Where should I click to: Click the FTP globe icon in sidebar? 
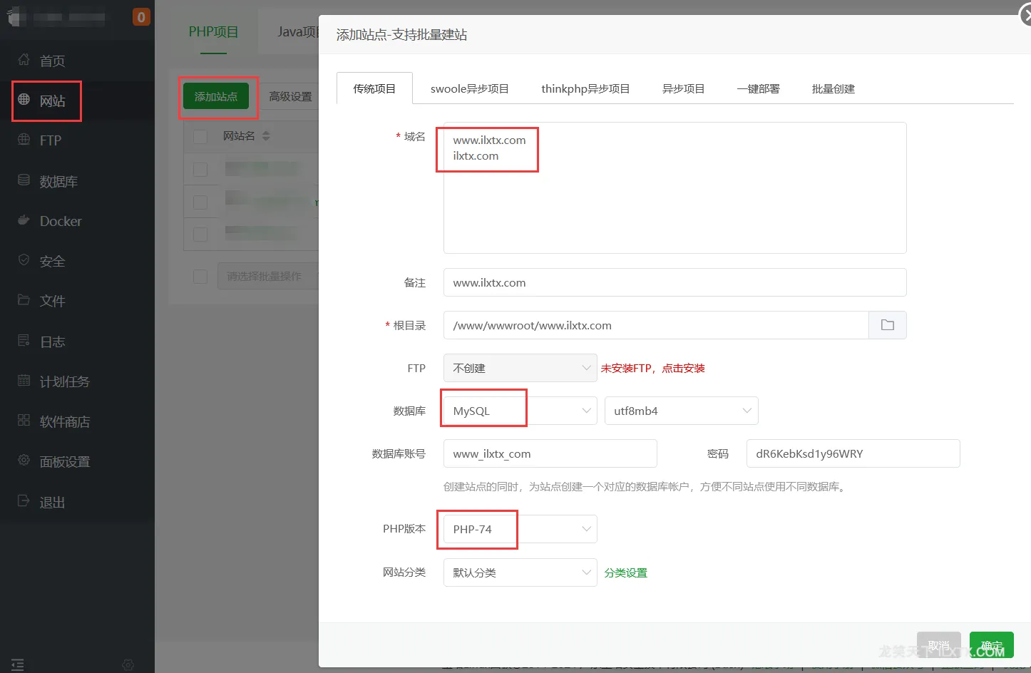pyautogui.click(x=24, y=140)
